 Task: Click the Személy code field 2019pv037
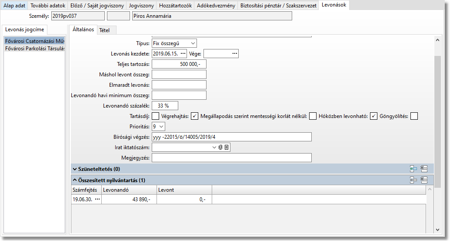click(x=78, y=16)
